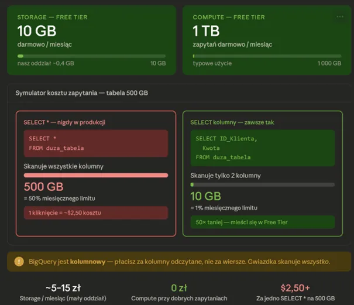Image resolution: width=354 pixels, height=305 pixels.
Task: Click the 0 zł compute cost figure
Action: click(x=179, y=288)
